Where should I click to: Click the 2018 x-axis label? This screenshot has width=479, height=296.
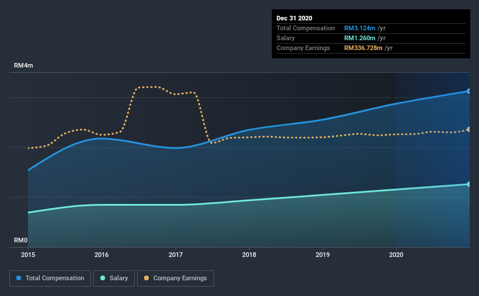[x=249, y=255]
